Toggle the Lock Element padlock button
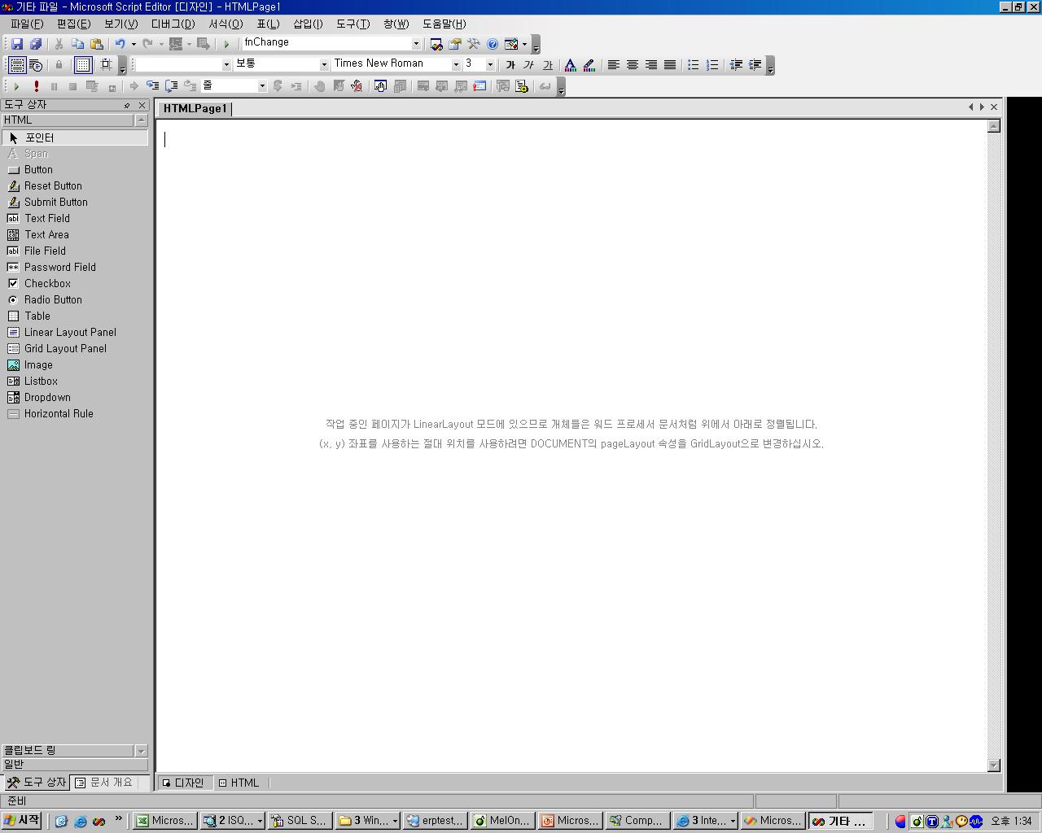 click(59, 65)
